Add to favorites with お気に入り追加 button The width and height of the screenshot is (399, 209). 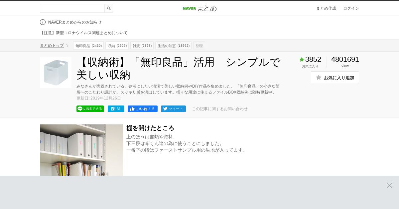pyautogui.click(x=335, y=78)
